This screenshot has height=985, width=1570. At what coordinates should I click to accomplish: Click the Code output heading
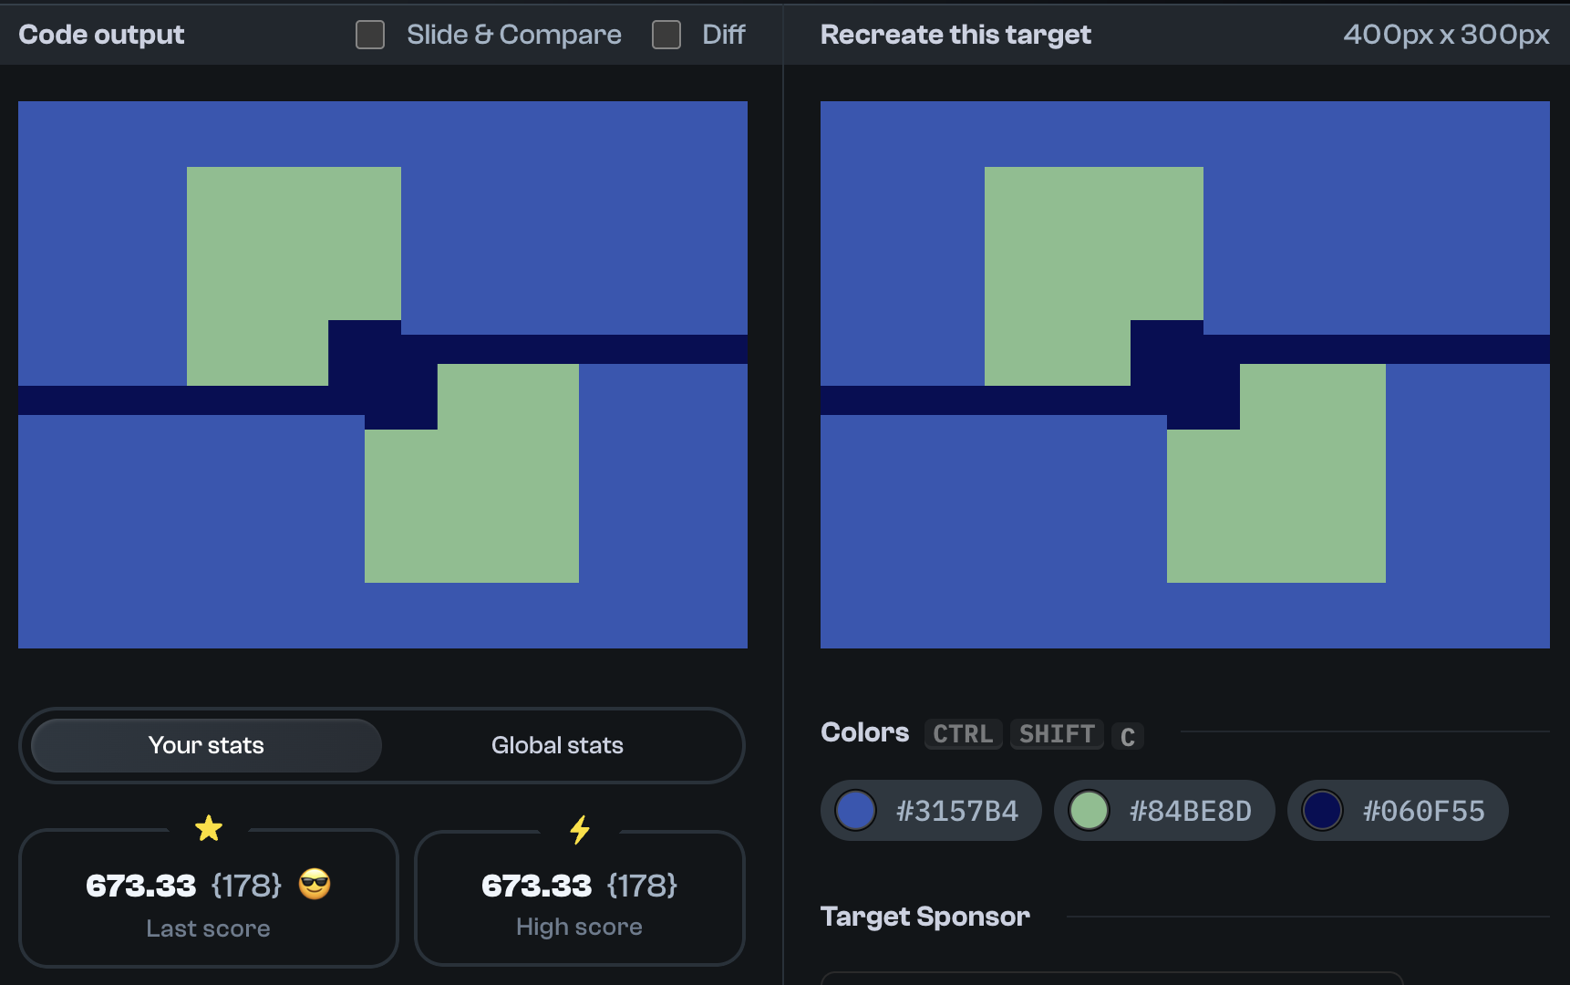[101, 35]
